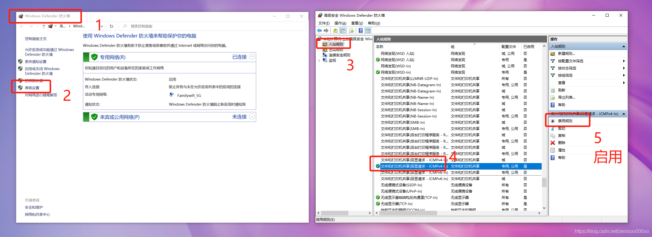Click the rules list vertical scrollbar thumb
Viewport: 652px width, 237px height.
tap(544, 182)
